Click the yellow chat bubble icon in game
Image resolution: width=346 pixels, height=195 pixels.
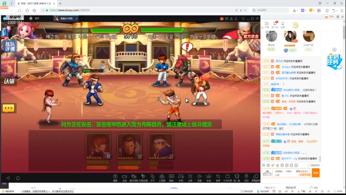click(9, 108)
